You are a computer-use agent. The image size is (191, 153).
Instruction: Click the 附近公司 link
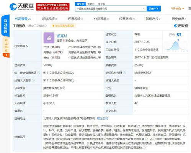[x=103, y=119]
